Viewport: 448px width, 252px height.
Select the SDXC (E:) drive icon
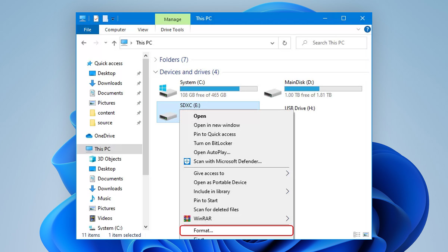[x=168, y=116]
